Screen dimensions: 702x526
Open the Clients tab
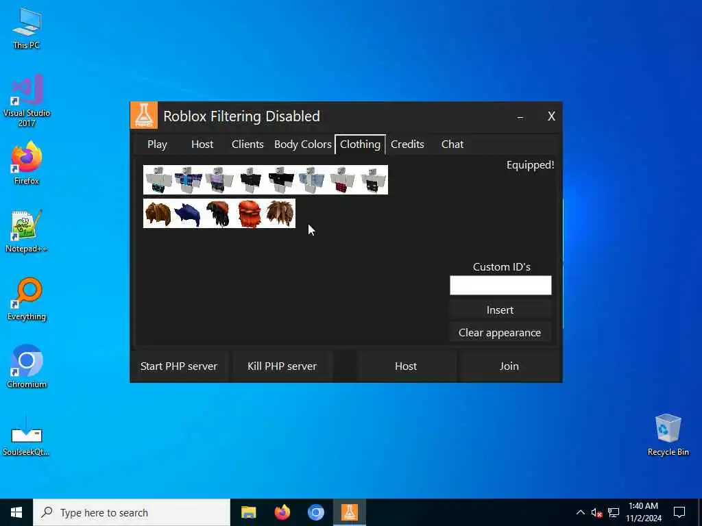pyautogui.click(x=247, y=145)
